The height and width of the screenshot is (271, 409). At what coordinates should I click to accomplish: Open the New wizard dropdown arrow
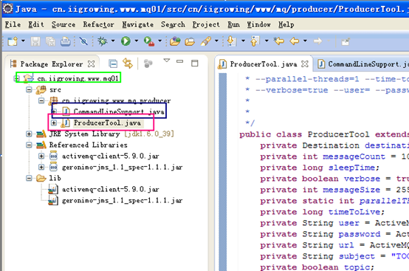point(23,41)
